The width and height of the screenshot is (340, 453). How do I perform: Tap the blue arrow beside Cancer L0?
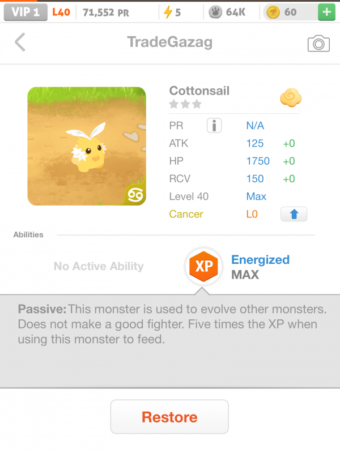pos(294,214)
